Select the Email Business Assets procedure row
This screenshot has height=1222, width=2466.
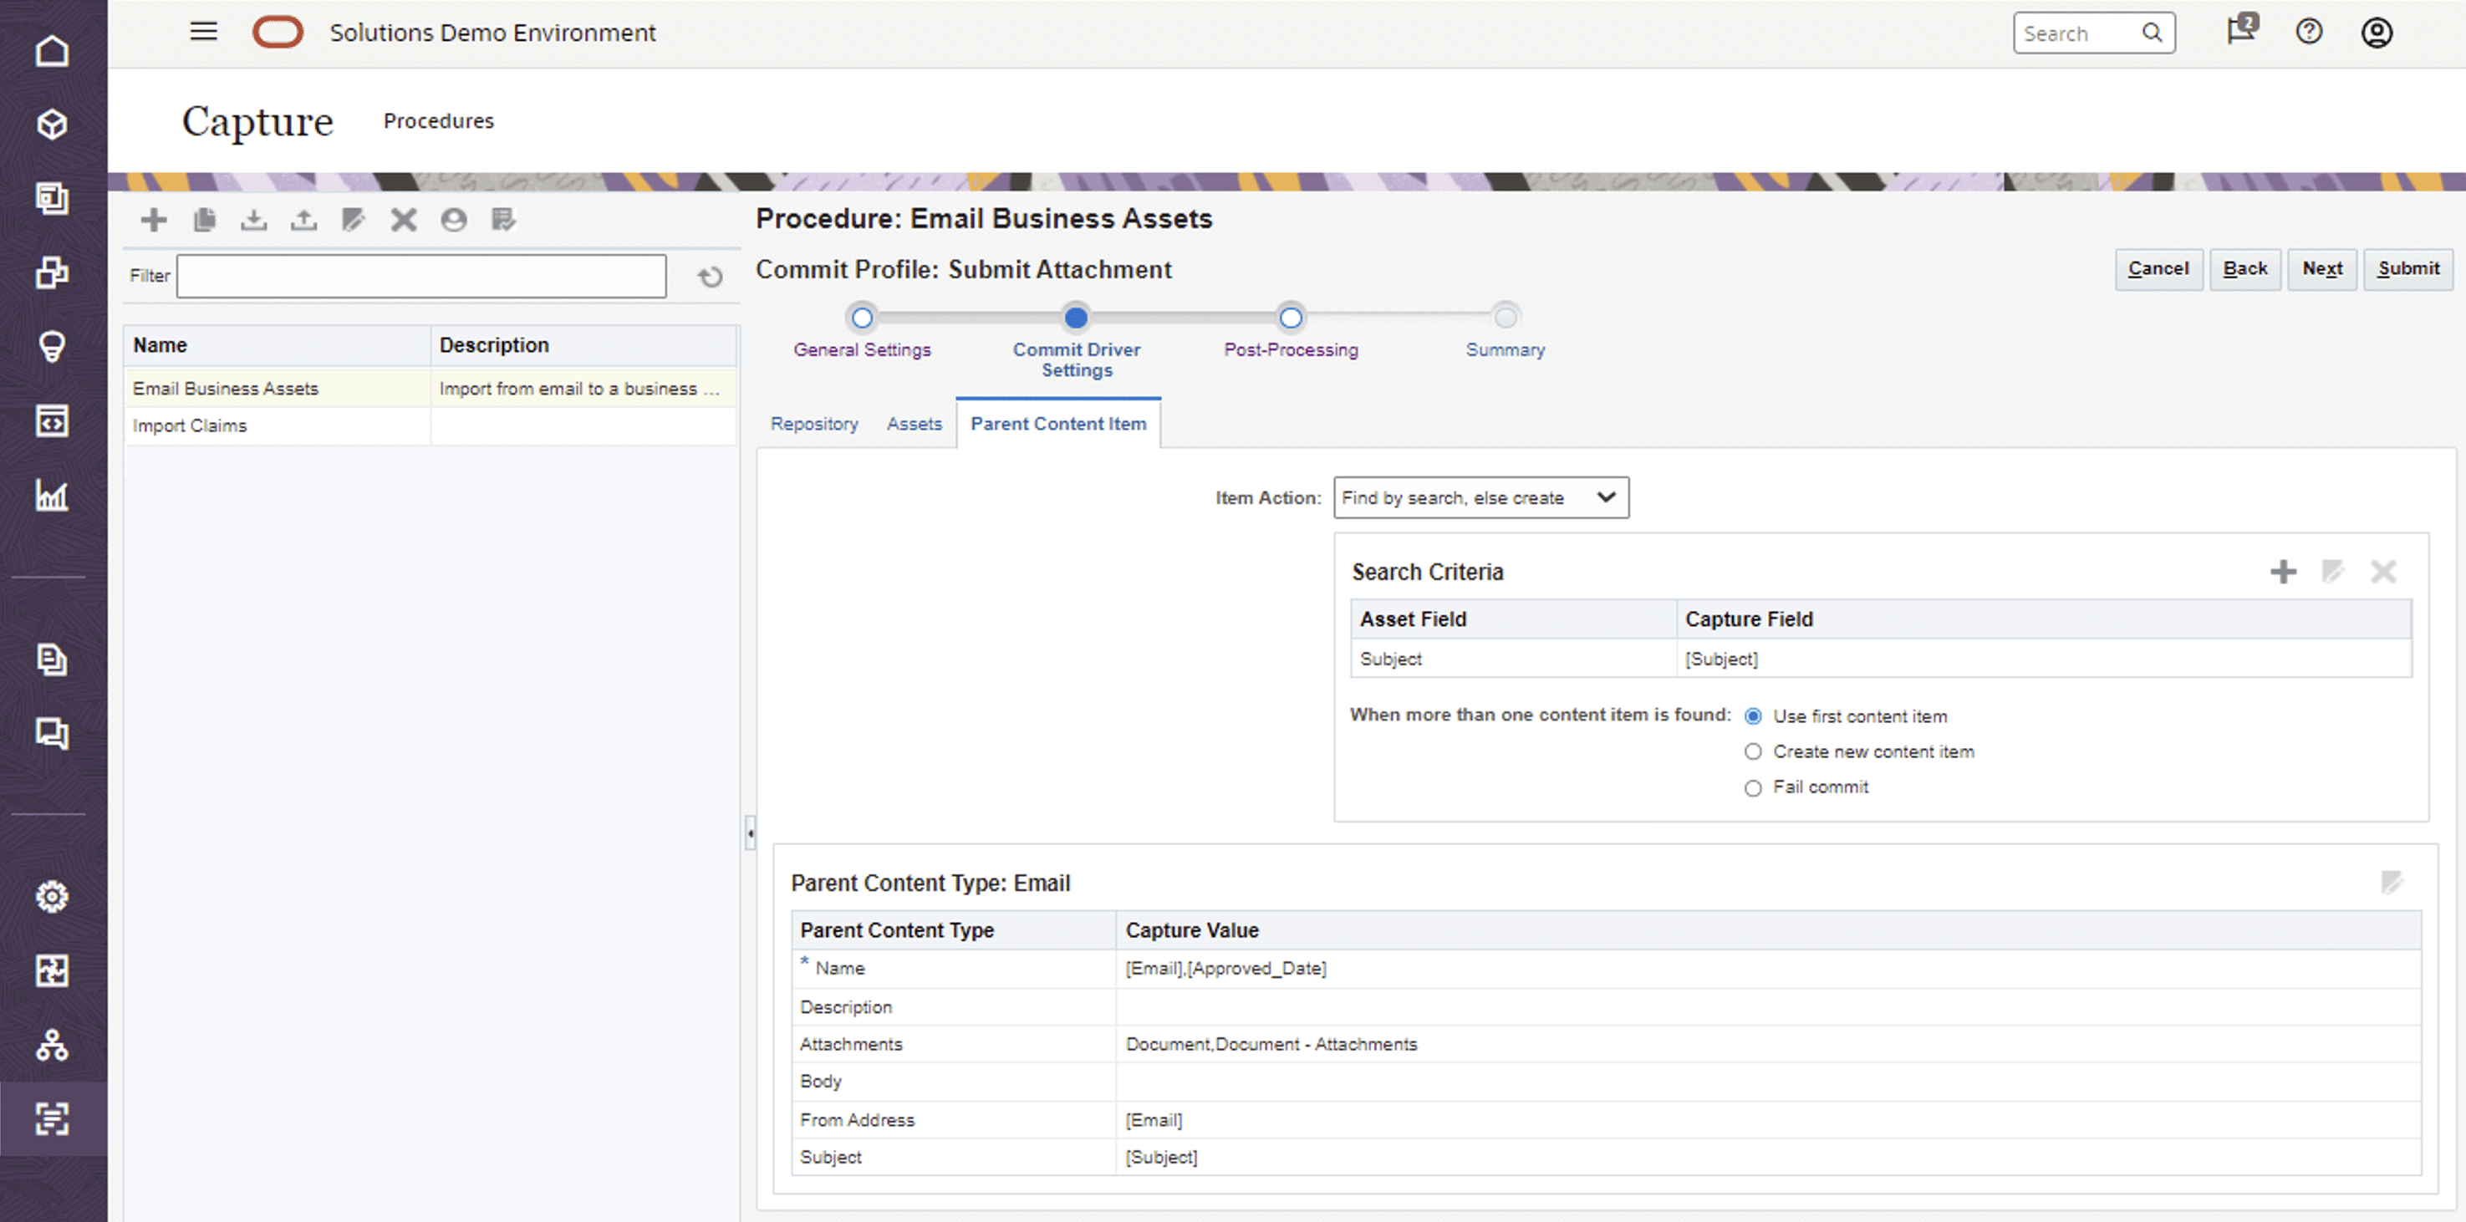pyautogui.click(x=430, y=389)
